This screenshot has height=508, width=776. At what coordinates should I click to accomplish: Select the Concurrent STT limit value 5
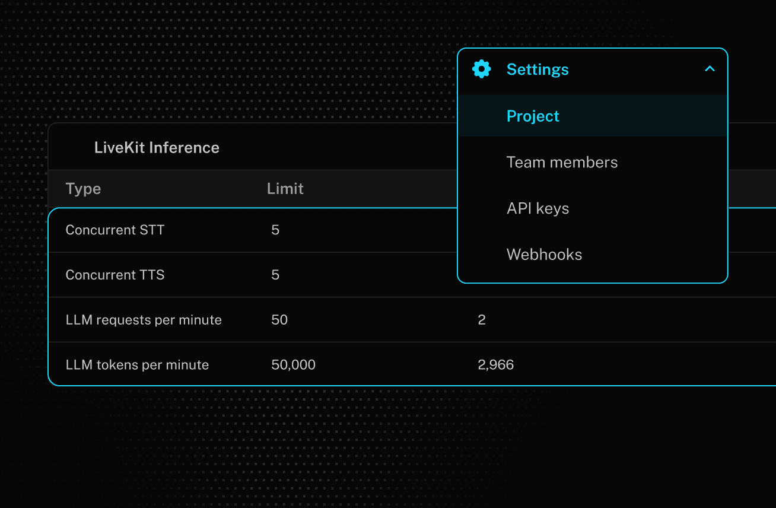(275, 230)
